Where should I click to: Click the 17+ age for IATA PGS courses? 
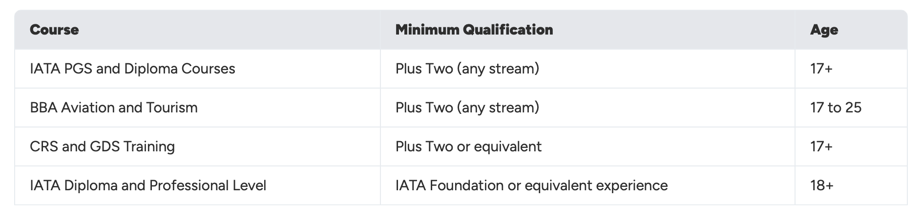click(x=821, y=69)
